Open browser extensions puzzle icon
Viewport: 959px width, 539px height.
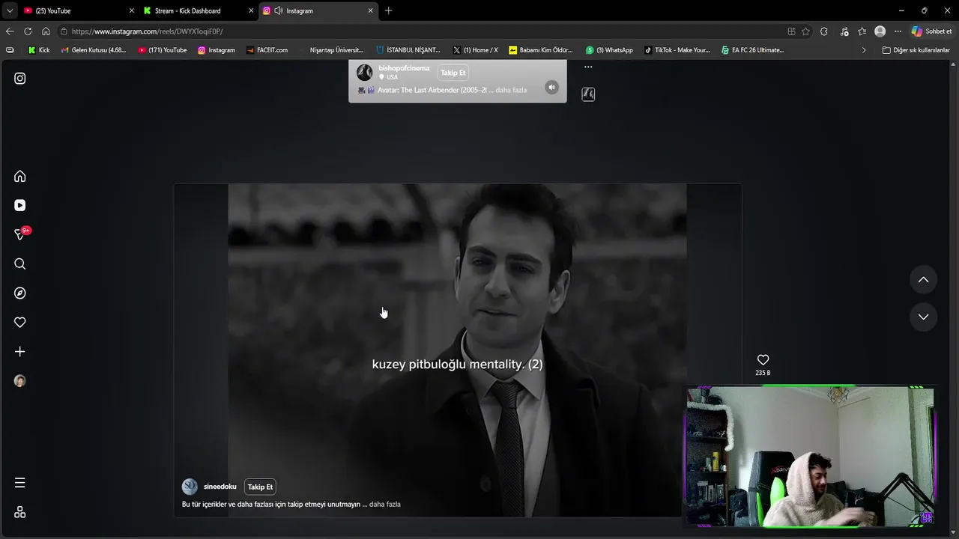824,31
